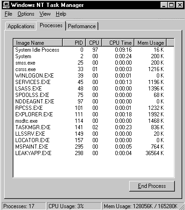Click the End Process button
Image resolution: width=185 pixels, height=210 pixels.
[x=152, y=186]
